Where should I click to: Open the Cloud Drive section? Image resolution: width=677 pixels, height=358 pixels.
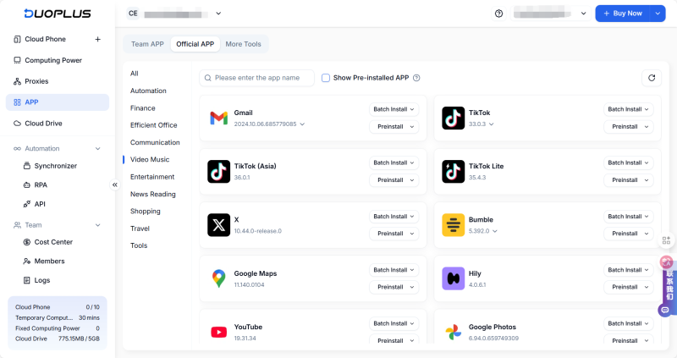44,124
